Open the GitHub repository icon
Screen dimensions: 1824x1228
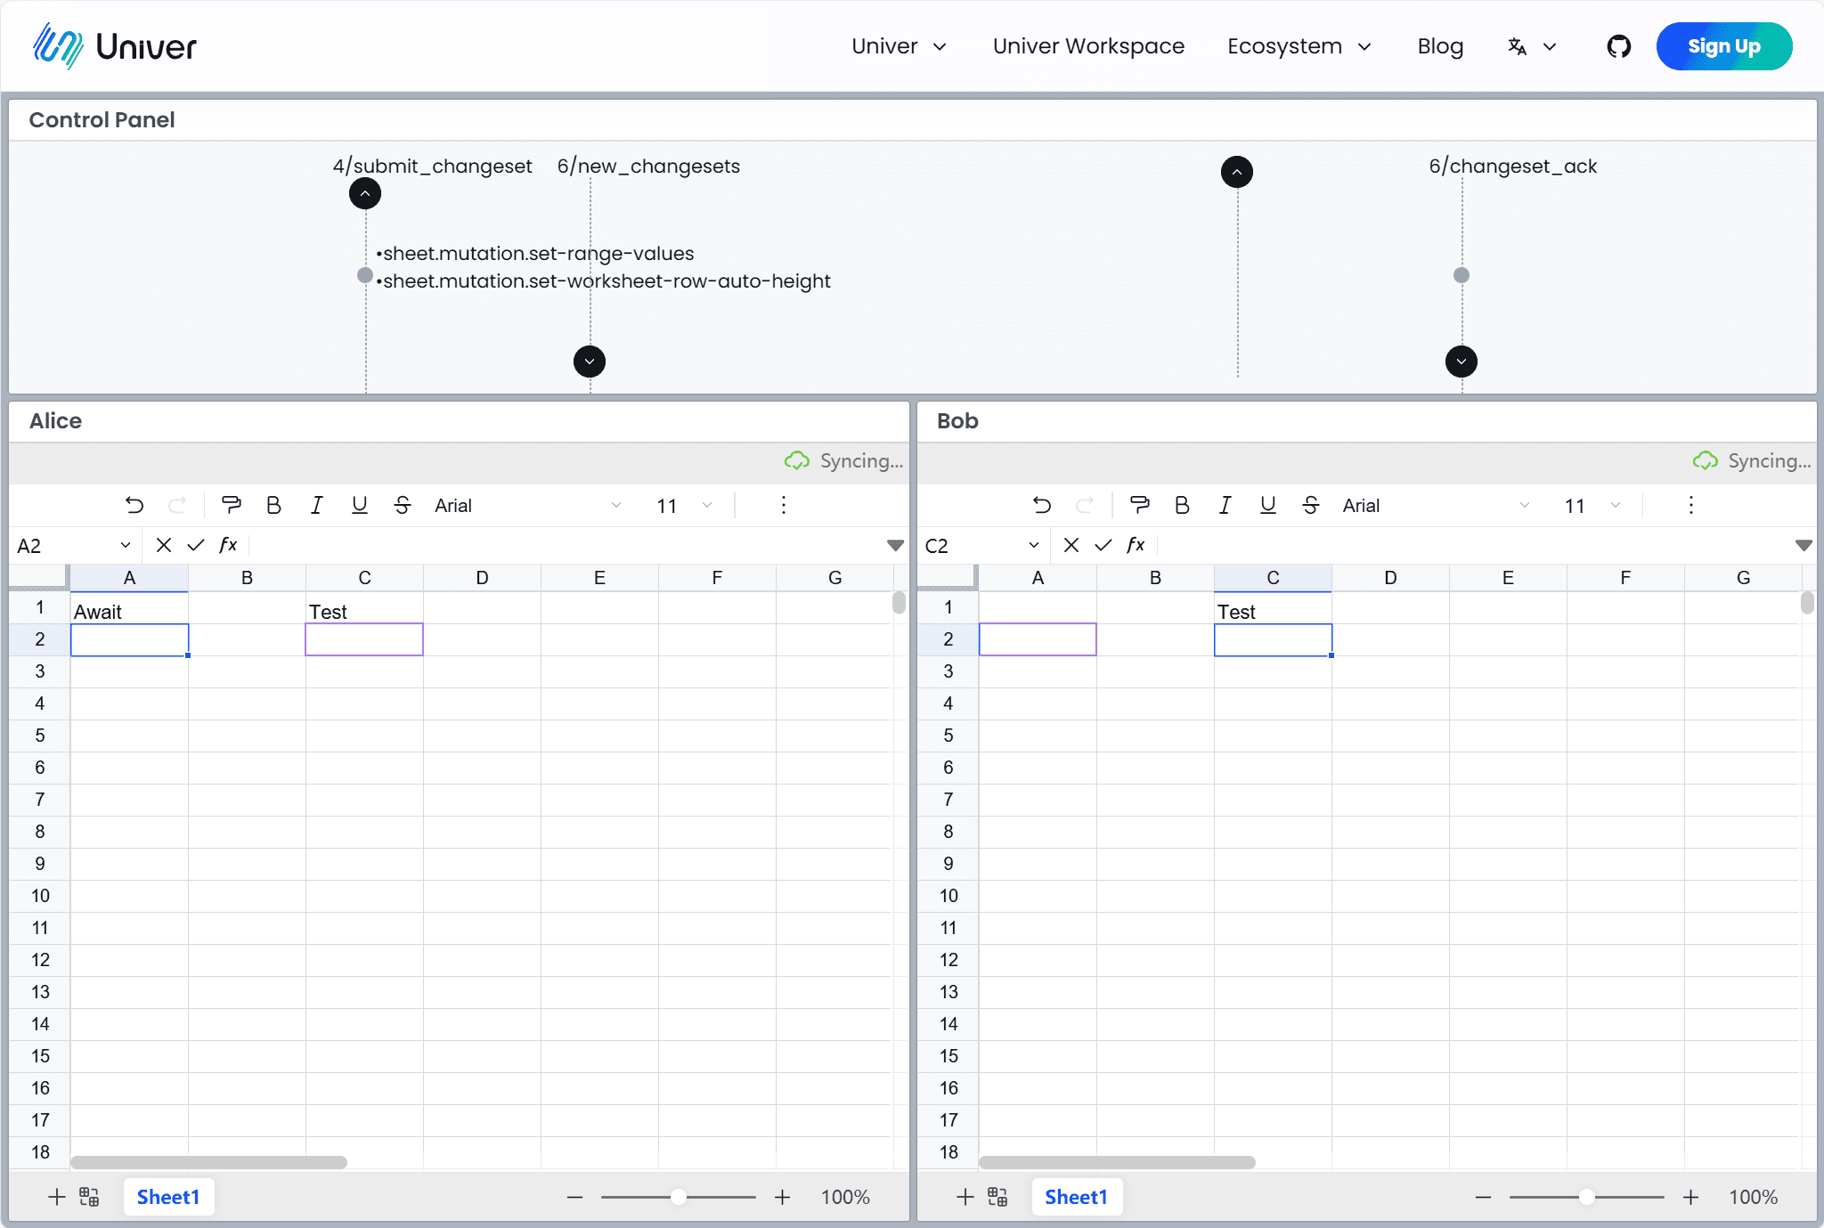pos(1617,46)
